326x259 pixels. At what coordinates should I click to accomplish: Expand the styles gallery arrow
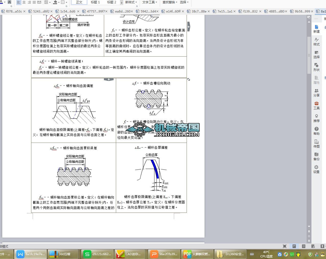(122, 3)
